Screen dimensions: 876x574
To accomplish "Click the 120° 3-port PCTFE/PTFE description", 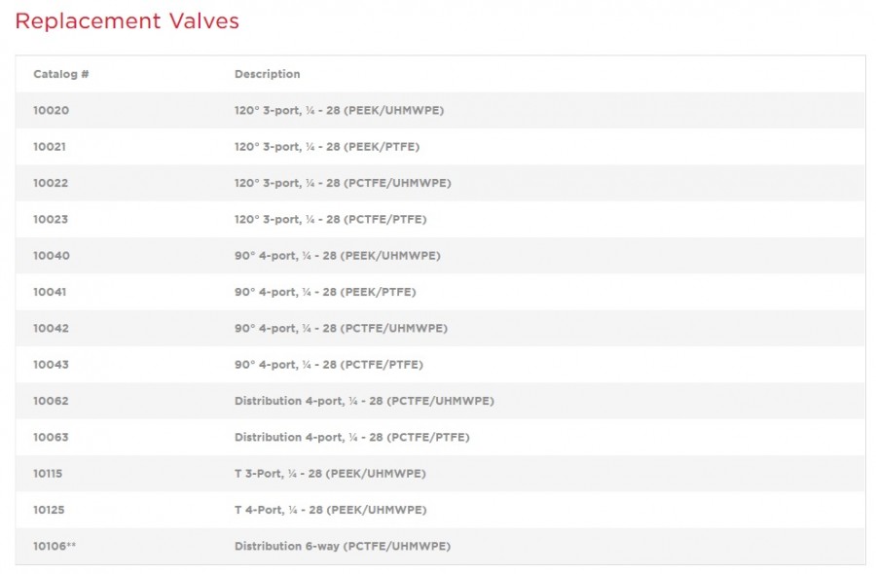I will [330, 220].
